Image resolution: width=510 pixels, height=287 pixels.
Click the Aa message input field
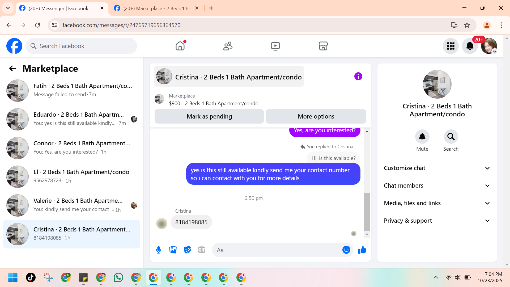pos(276,250)
